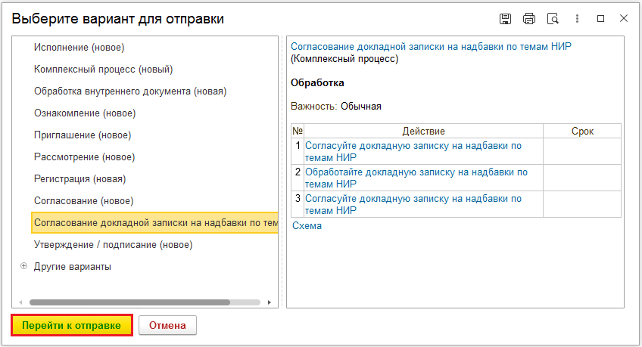
Task: Open the Схема link
Action: click(307, 225)
